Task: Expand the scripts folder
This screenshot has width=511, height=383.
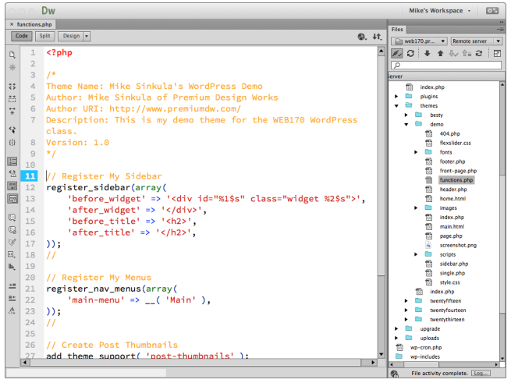Action: pyautogui.click(x=416, y=254)
